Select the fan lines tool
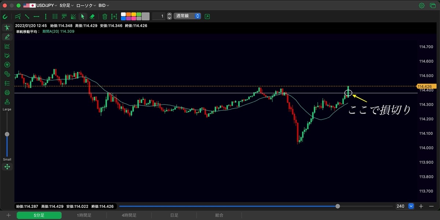The image size is (440, 220). click(x=73, y=16)
